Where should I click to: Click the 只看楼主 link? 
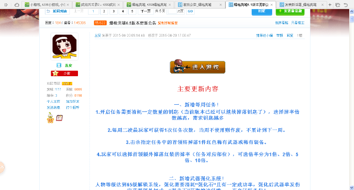pyautogui.click(x=298, y=23)
